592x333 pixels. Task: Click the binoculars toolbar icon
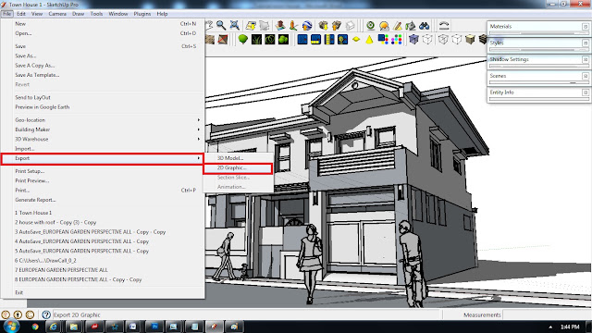424,25
